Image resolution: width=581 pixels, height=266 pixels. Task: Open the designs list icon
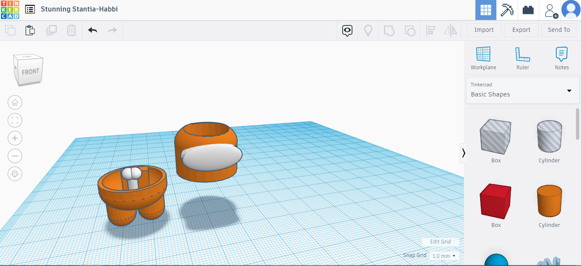click(30, 9)
